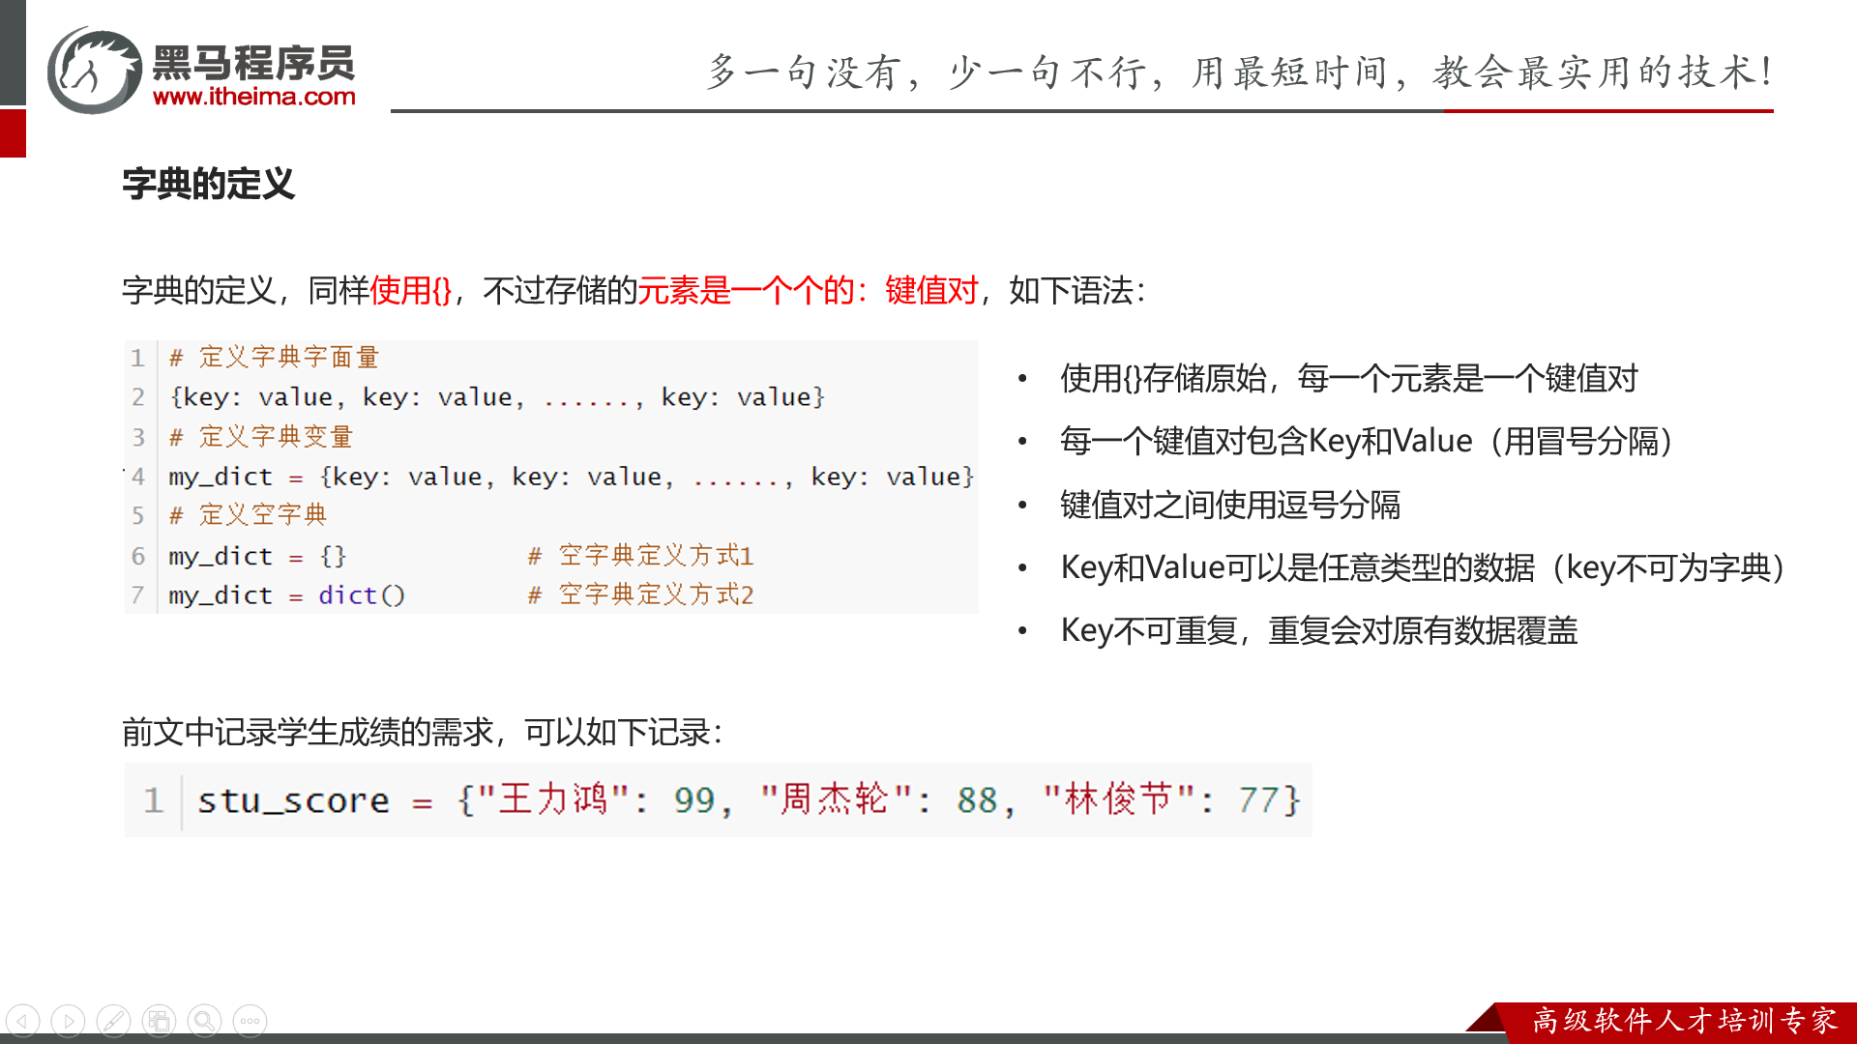Open more slideshow options ellipsis menu

pyautogui.click(x=250, y=1021)
